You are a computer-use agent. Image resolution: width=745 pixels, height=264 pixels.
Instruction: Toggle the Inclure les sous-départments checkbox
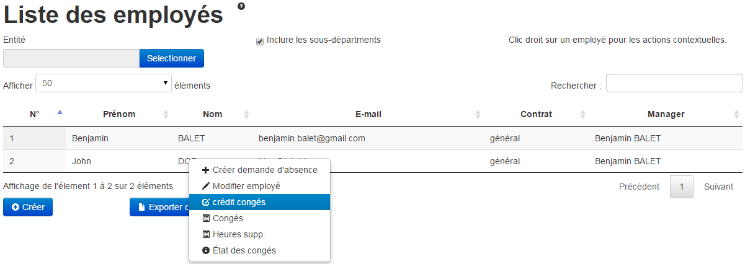(x=260, y=41)
